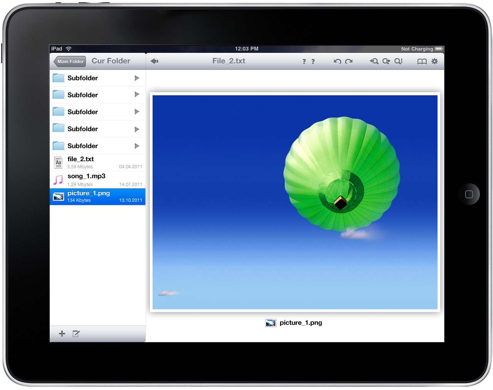Click the left question mark icon

[304, 61]
